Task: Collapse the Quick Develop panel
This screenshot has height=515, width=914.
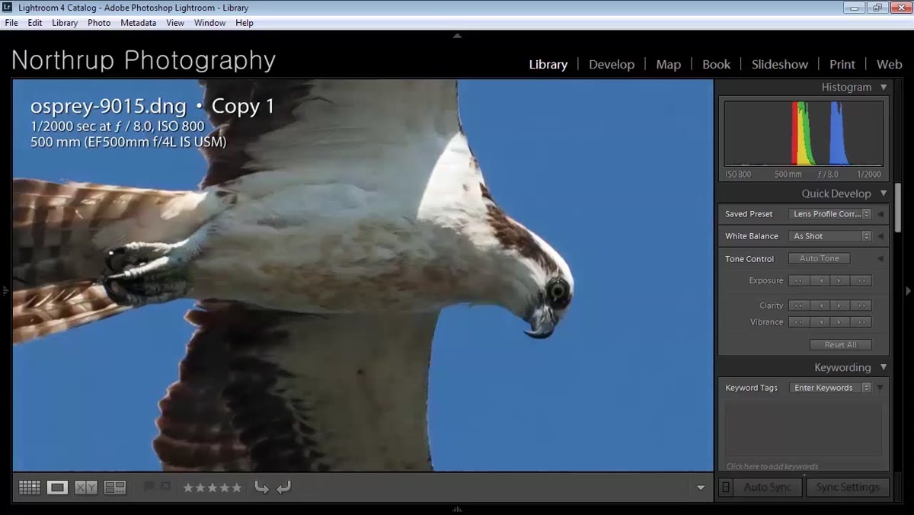Action: pyautogui.click(x=884, y=194)
